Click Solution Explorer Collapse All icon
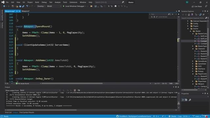Image resolution: width=210 pixels, height=118 pixels. pyautogui.click(x=203, y=15)
